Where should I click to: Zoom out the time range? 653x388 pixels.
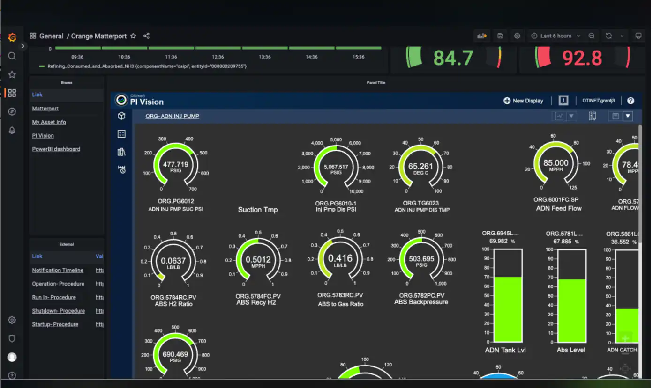tap(592, 36)
